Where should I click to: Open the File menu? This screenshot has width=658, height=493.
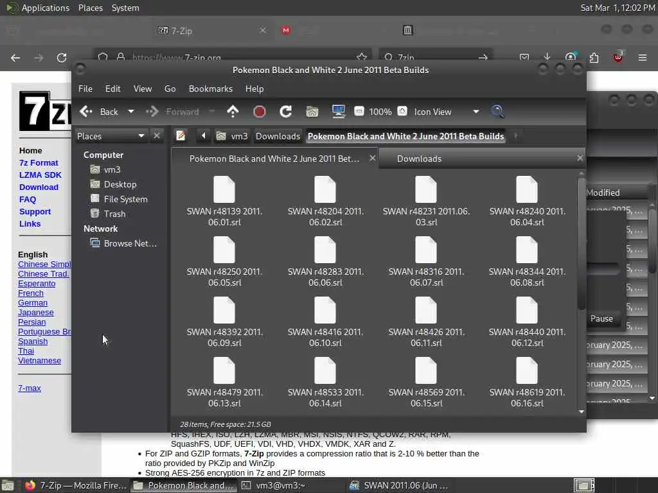pyautogui.click(x=85, y=89)
